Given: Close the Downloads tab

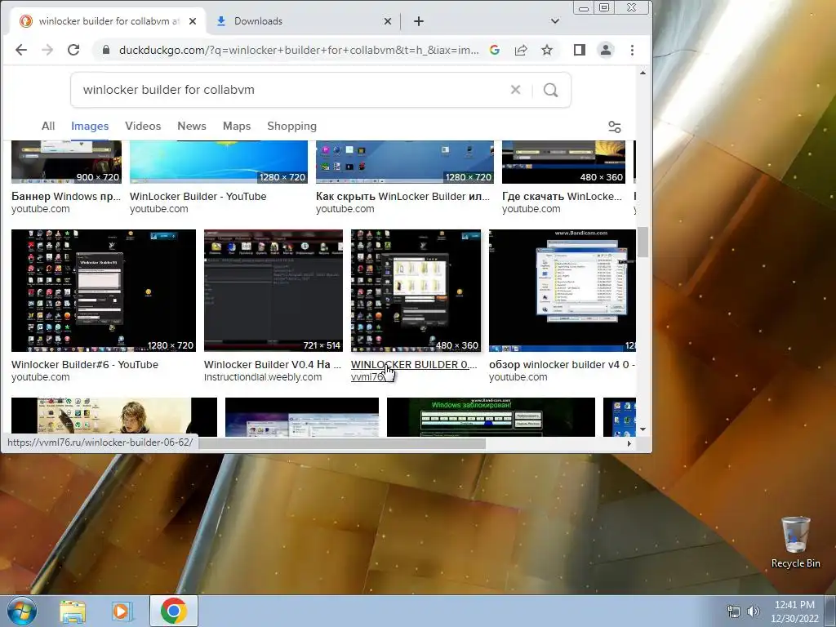Looking at the screenshot, I should 388,21.
